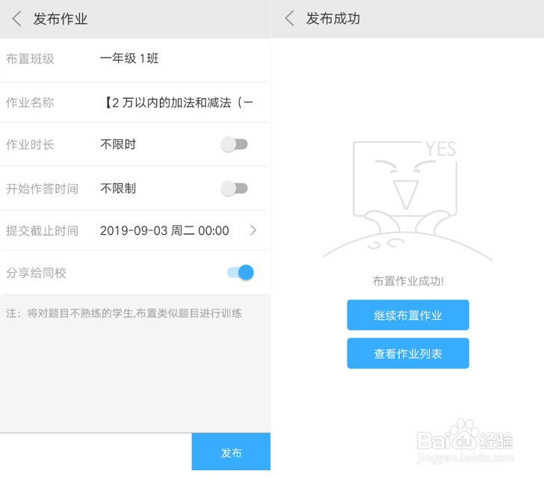
Task: Toggle the 作业时长 time limit switch
Action: [235, 144]
